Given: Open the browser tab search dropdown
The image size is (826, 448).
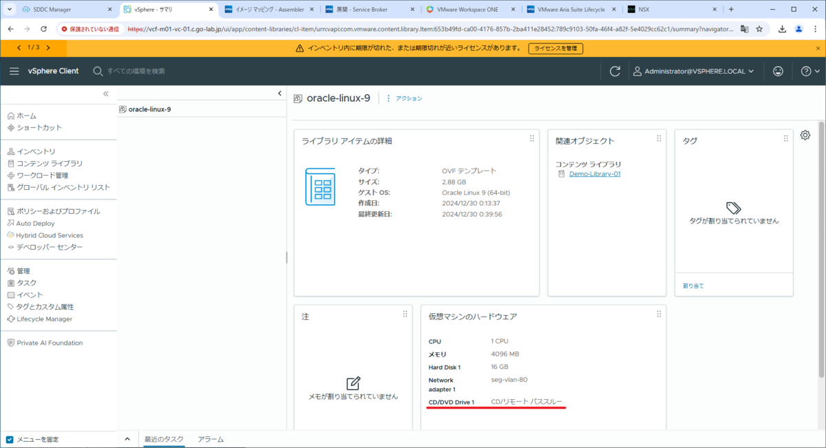Looking at the screenshot, I should [8, 10].
